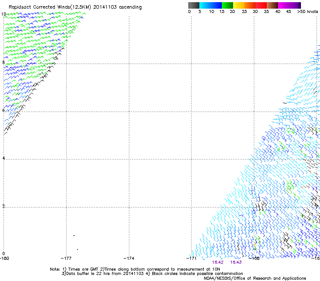The width and height of the screenshot is (320, 281).
Task: Select the '20141103 ascending' date in the title
Action: click(x=117, y=7)
